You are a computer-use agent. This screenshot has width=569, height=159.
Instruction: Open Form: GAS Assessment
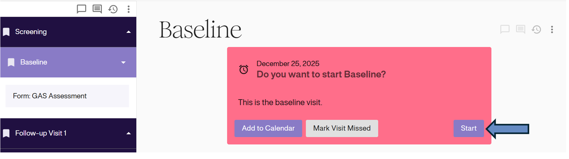pos(50,96)
